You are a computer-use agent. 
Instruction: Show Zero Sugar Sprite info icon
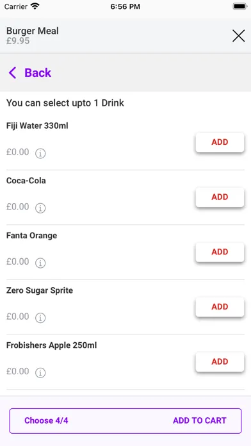click(40, 318)
